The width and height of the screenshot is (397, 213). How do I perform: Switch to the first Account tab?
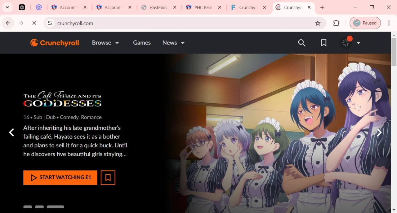click(69, 7)
